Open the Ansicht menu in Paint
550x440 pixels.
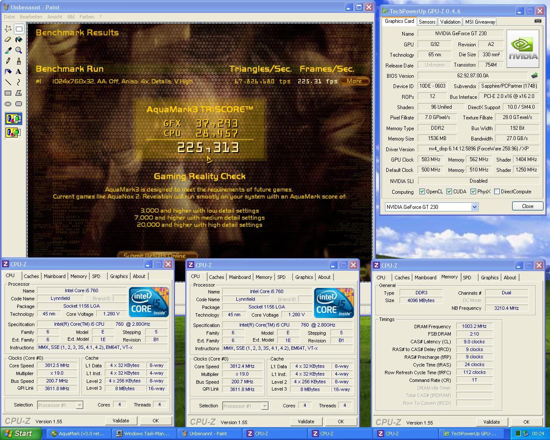[55, 17]
